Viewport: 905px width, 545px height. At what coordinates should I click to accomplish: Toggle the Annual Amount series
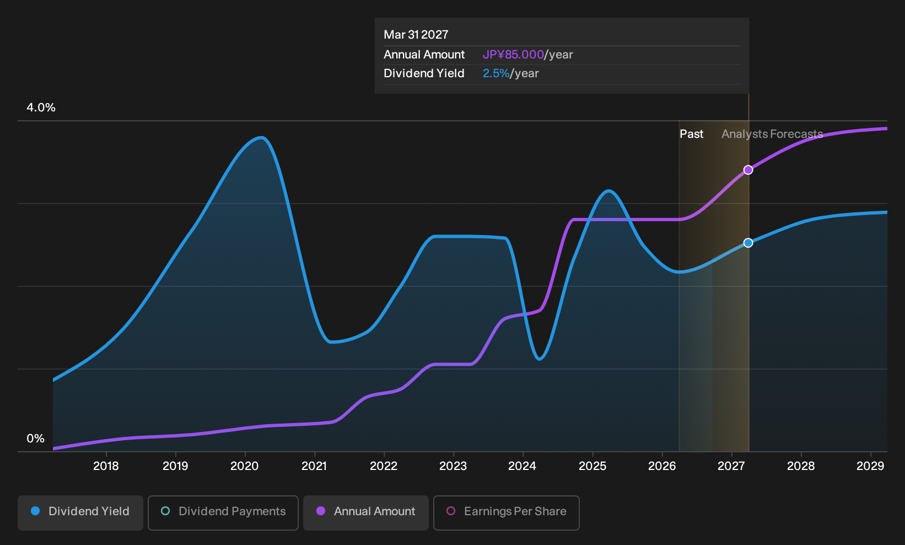(366, 513)
